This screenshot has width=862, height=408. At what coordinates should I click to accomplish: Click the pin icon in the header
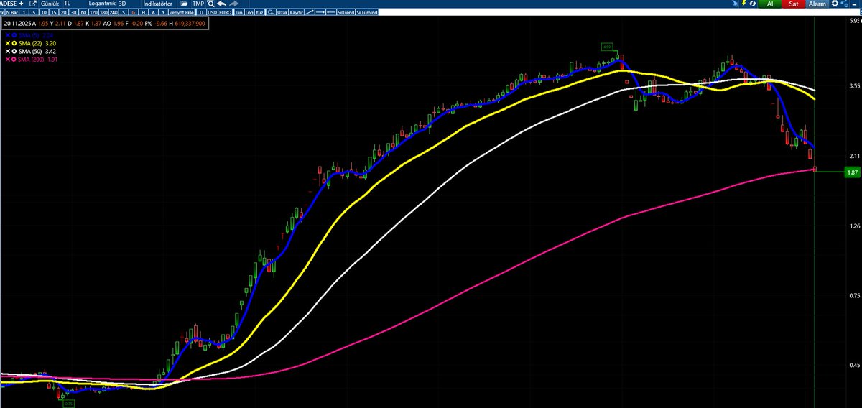[x=736, y=4]
